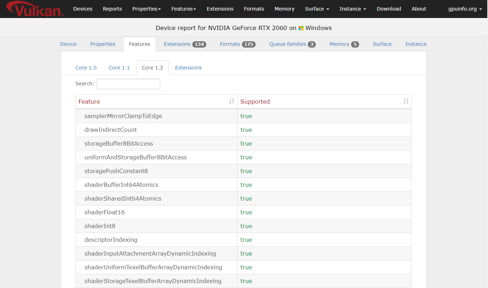Open the Features dropdown in navbar
The image size is (488, 288).
(x=184, y=9)
